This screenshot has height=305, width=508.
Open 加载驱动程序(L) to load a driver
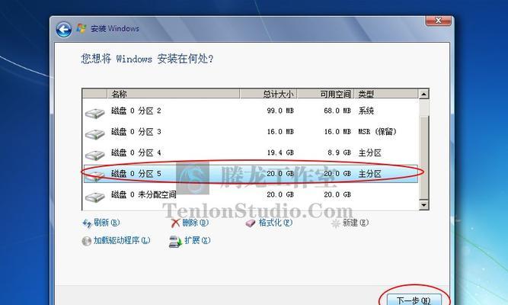pos(122,240)
